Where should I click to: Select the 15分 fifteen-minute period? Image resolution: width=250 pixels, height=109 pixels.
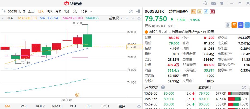pyautogui.click(x=84, y=11)
